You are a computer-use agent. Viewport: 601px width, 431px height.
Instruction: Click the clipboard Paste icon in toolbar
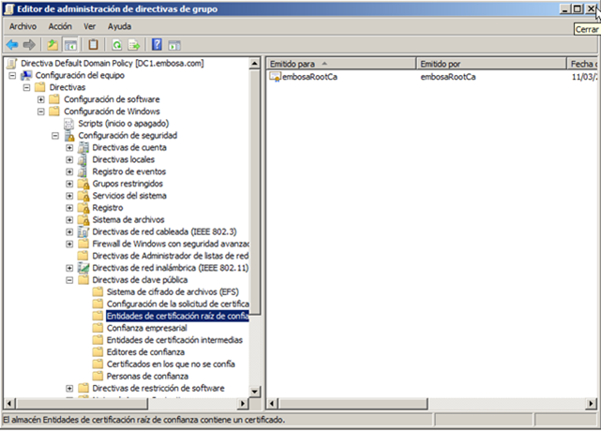point(93,44)
